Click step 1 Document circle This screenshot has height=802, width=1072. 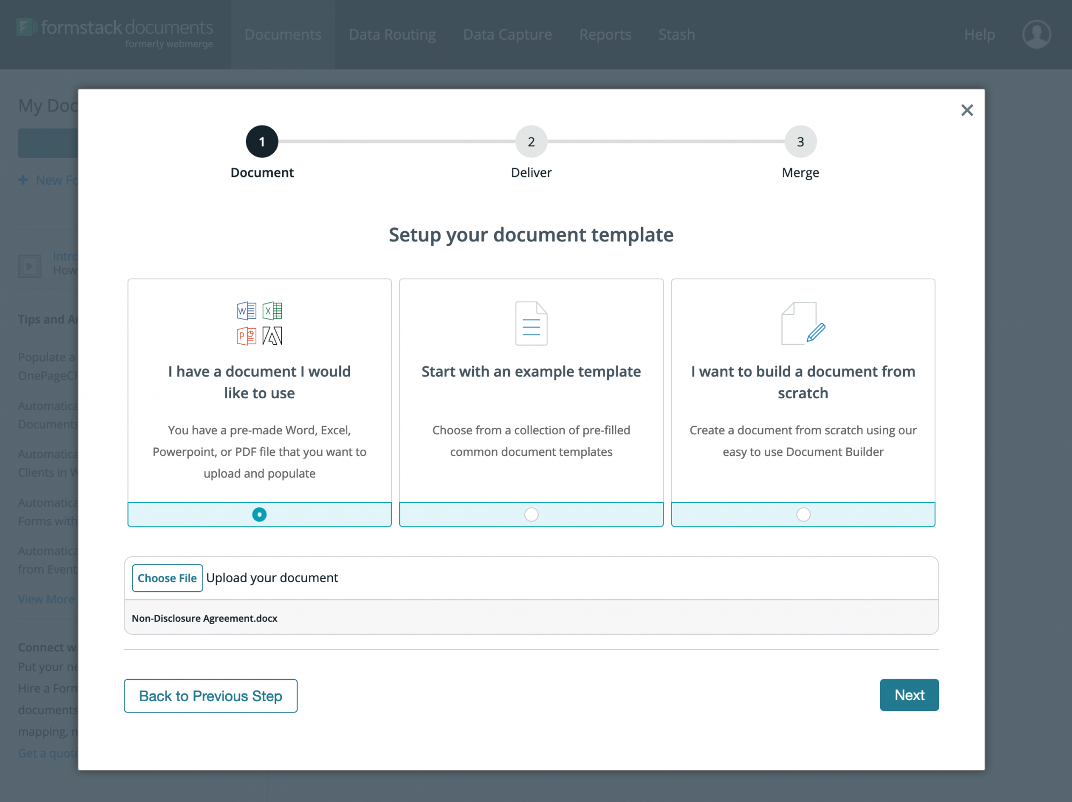(x=262, y=142)
